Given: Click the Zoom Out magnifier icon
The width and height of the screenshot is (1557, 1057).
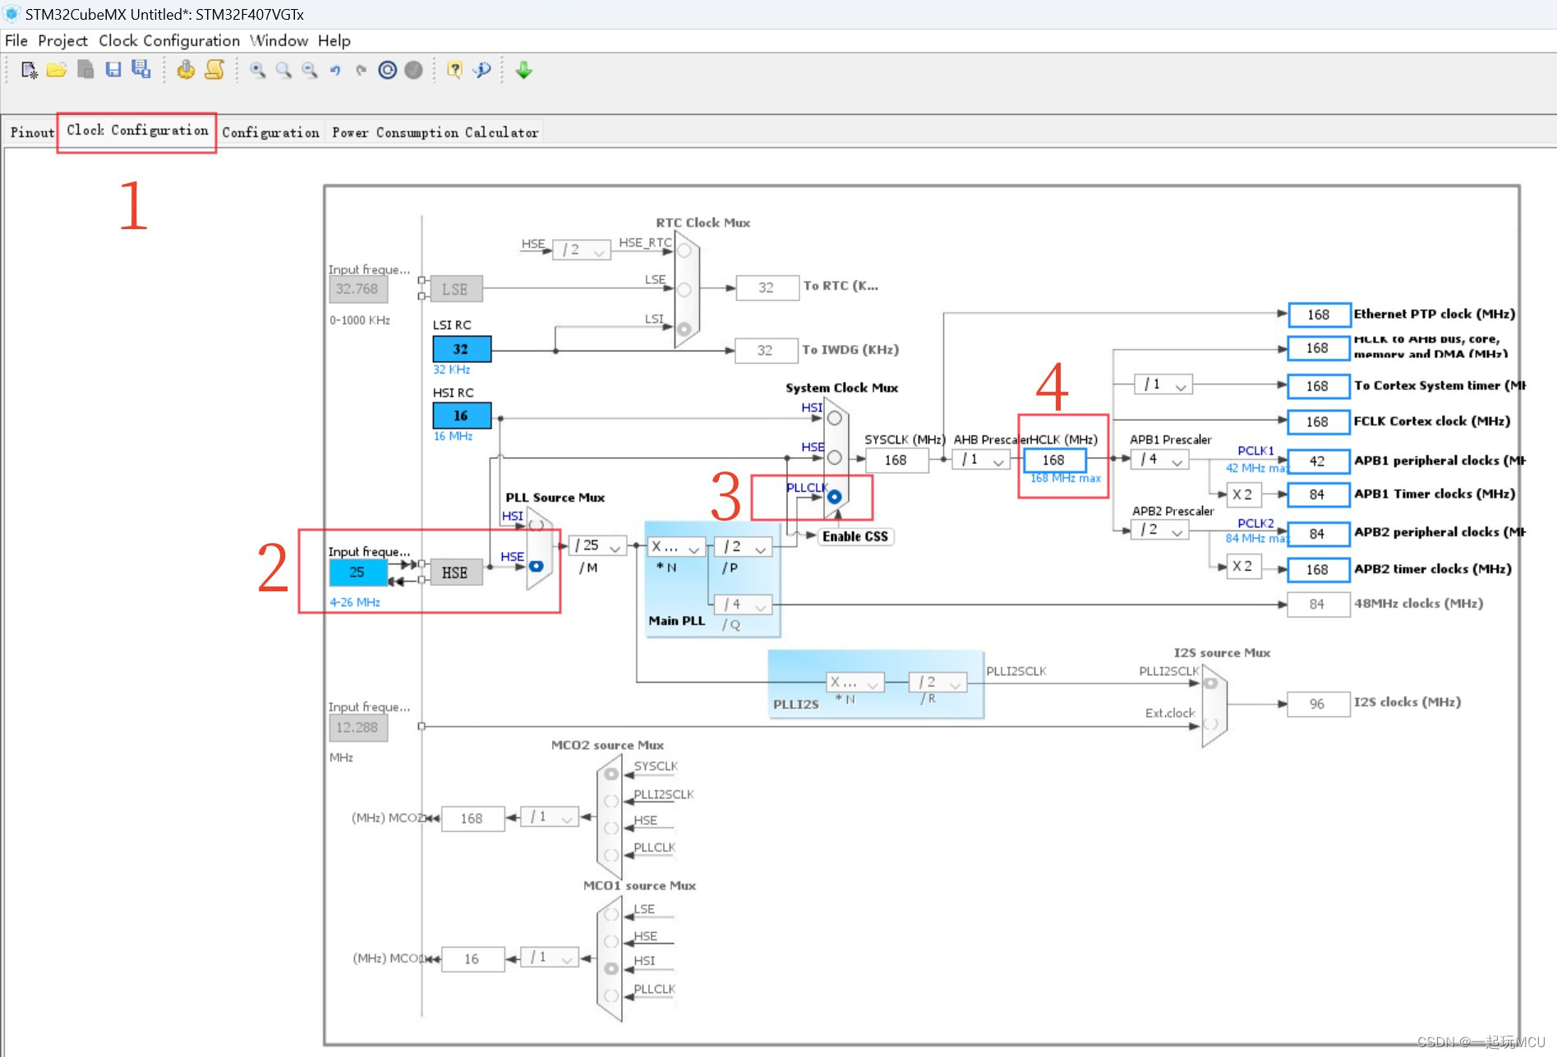Looking at the screenshot, I should click(x=310, y=71).
